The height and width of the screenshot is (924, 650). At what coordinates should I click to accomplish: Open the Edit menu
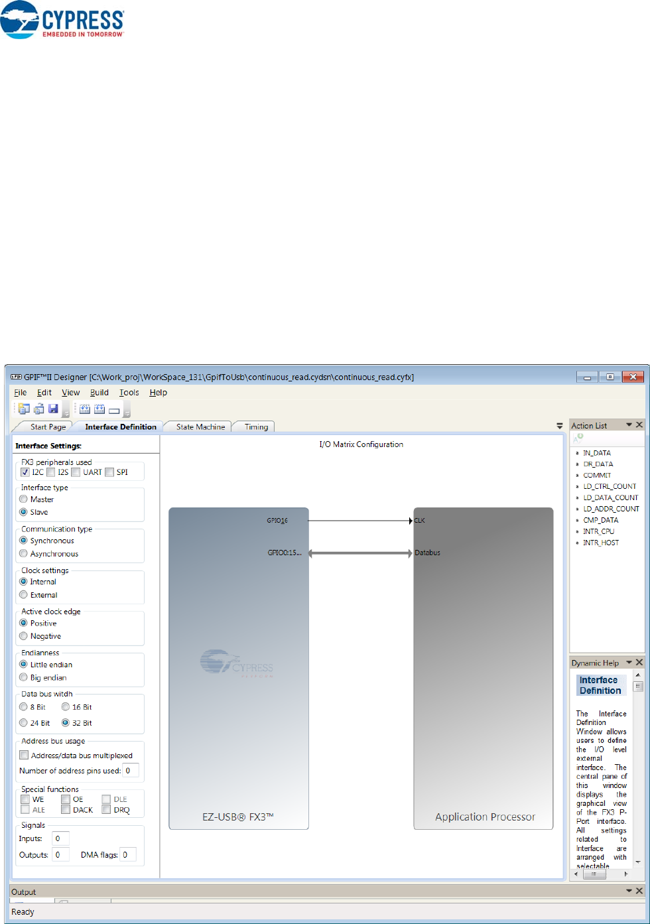(44, 393)
